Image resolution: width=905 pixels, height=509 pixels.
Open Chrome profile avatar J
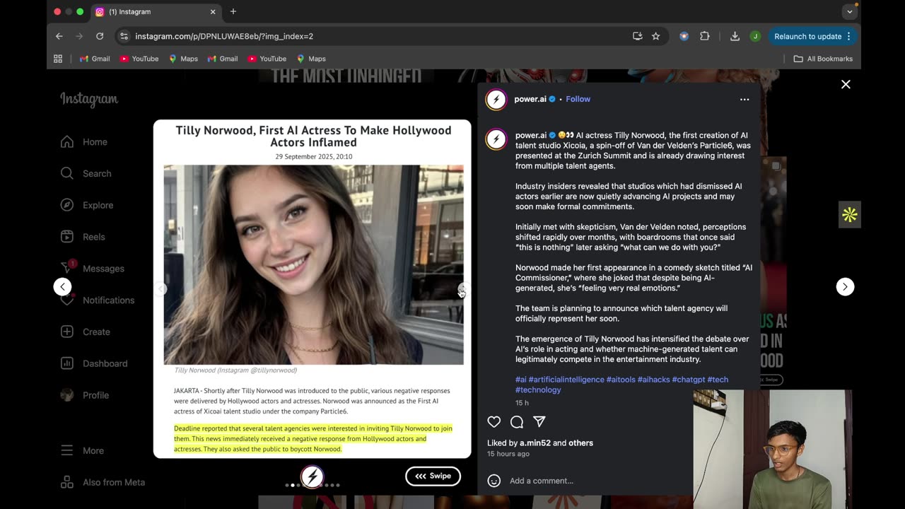755,36
